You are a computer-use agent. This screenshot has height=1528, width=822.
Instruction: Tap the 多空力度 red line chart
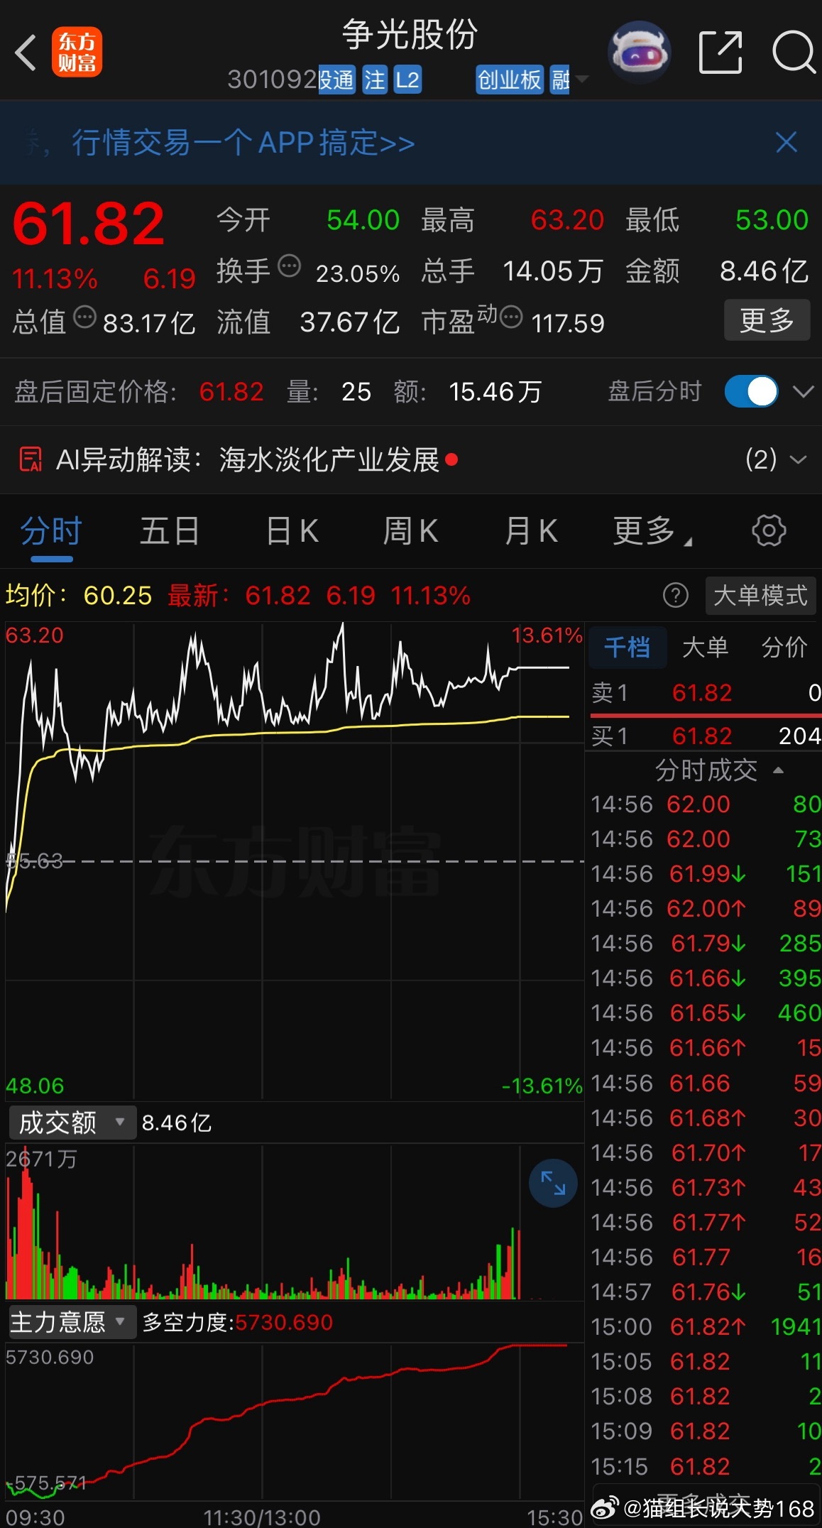294,1420
